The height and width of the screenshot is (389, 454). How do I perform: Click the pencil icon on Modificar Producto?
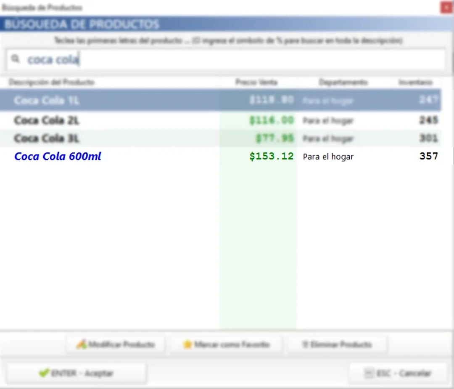click(81, 344)
